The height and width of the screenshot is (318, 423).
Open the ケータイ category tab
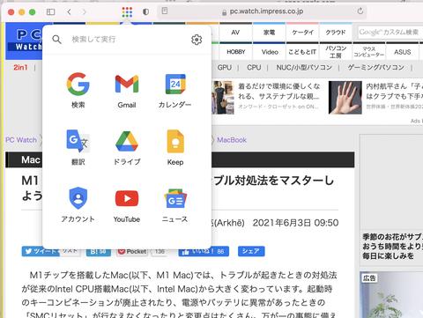pos(302,33)
